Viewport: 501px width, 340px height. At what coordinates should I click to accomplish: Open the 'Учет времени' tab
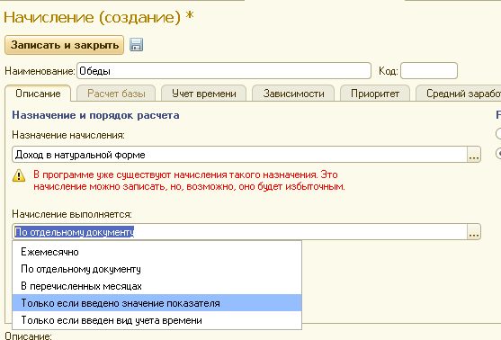[204, 94]
